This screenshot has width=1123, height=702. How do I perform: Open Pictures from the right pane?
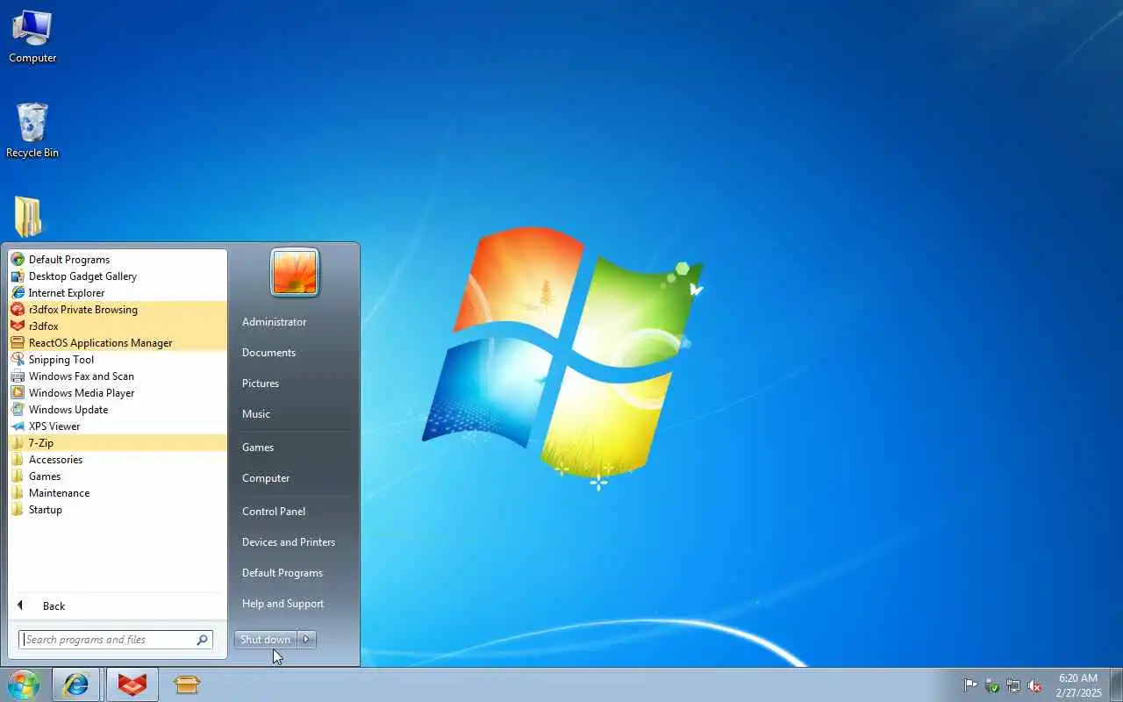[x=261, y=383]
